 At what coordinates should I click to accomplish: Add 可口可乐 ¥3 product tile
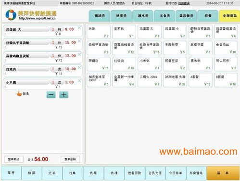226,64
